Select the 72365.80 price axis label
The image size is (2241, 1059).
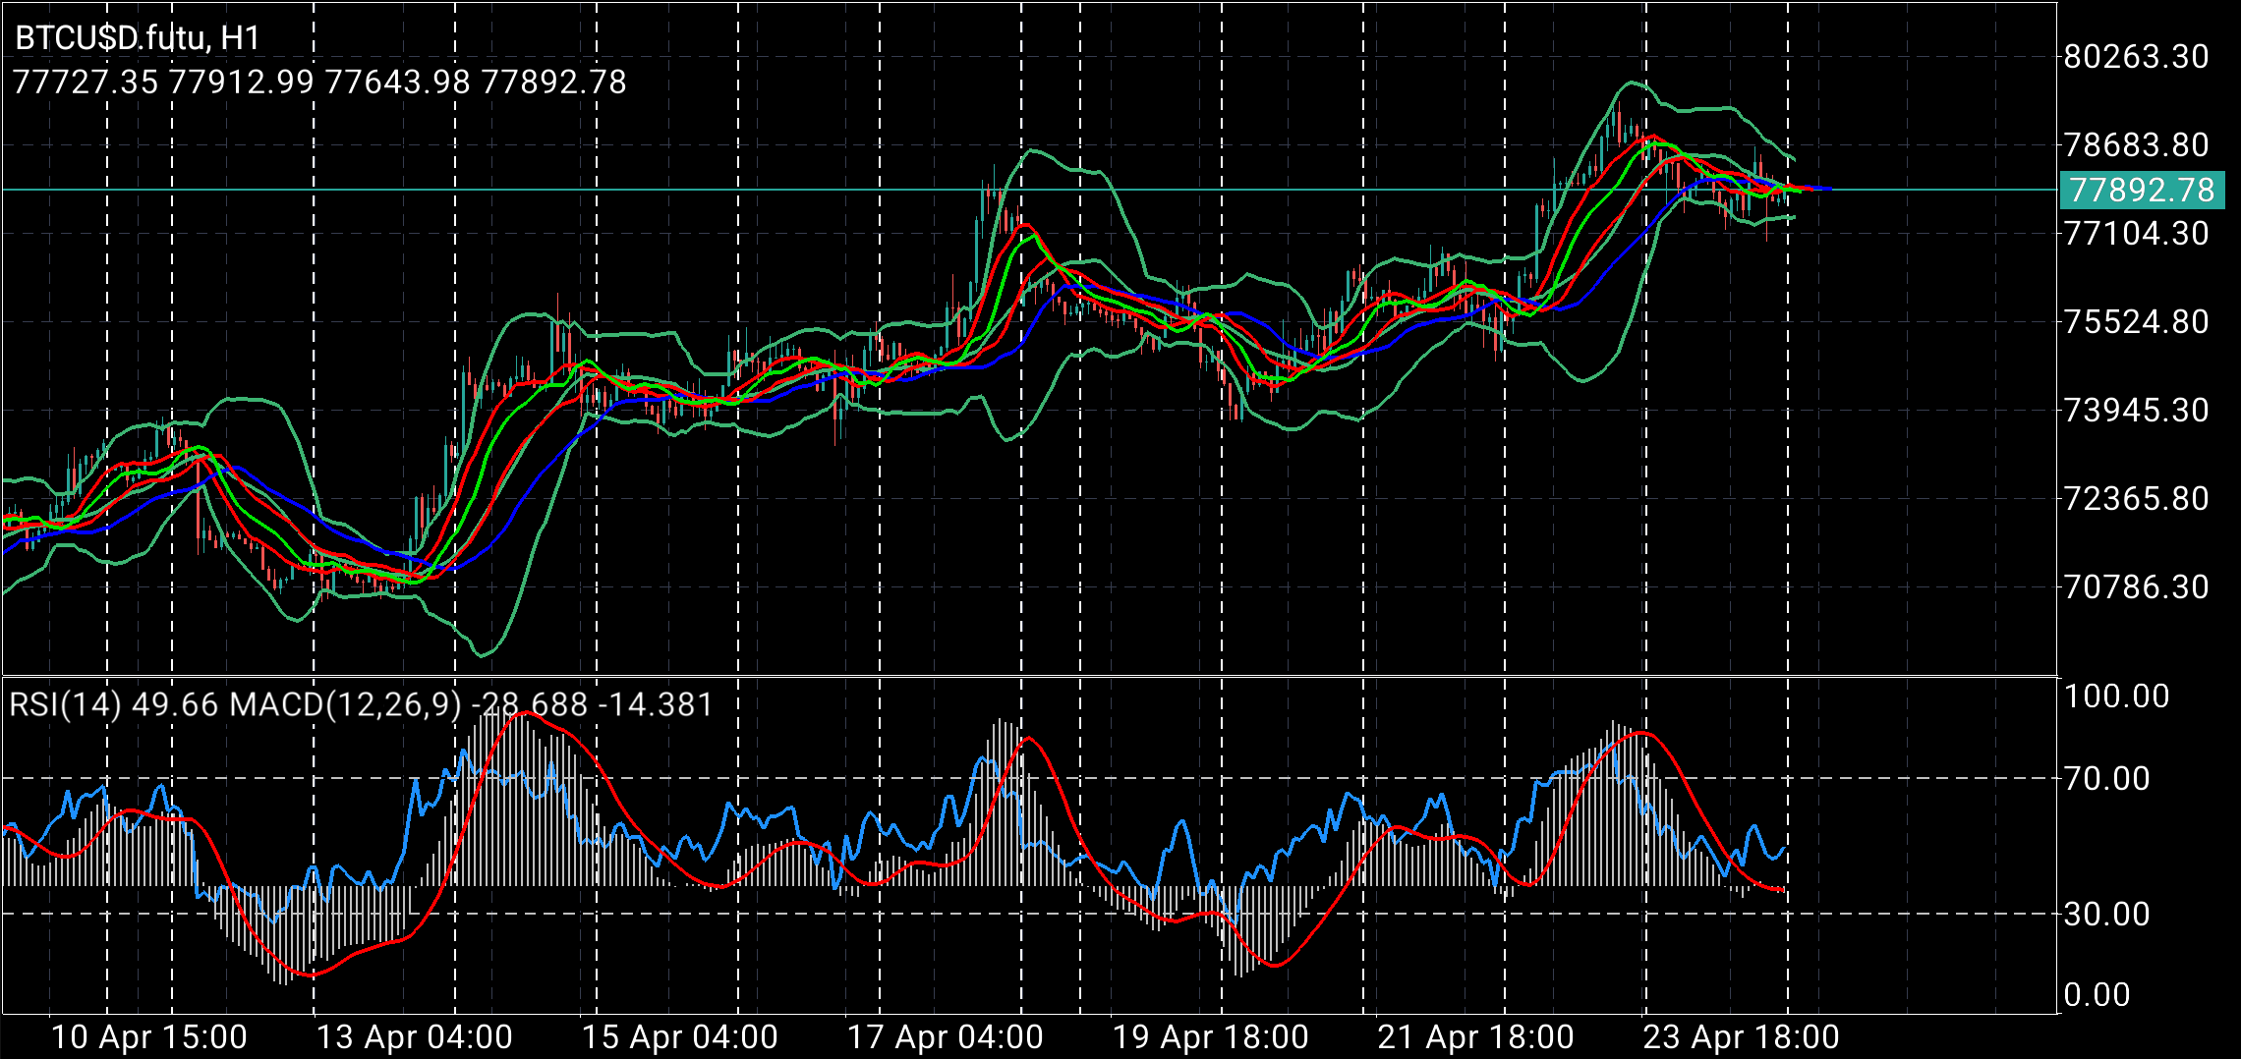tap(2136, 499)
